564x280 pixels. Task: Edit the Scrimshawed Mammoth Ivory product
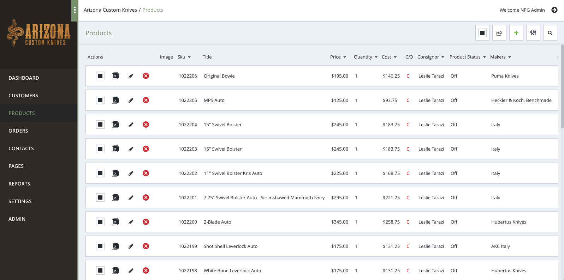point(131,197)
